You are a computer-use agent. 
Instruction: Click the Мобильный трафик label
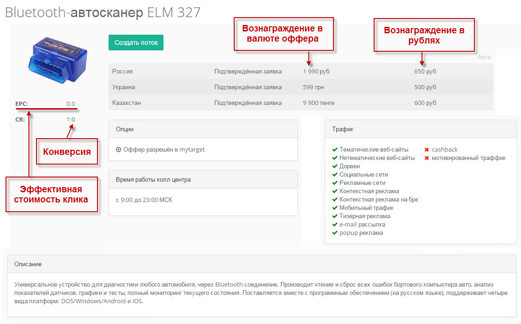[366, 208]
